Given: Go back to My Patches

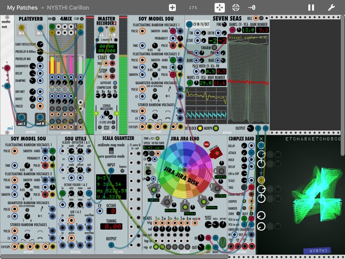Looking at the screenshot, I should click(x=22, y=8).
